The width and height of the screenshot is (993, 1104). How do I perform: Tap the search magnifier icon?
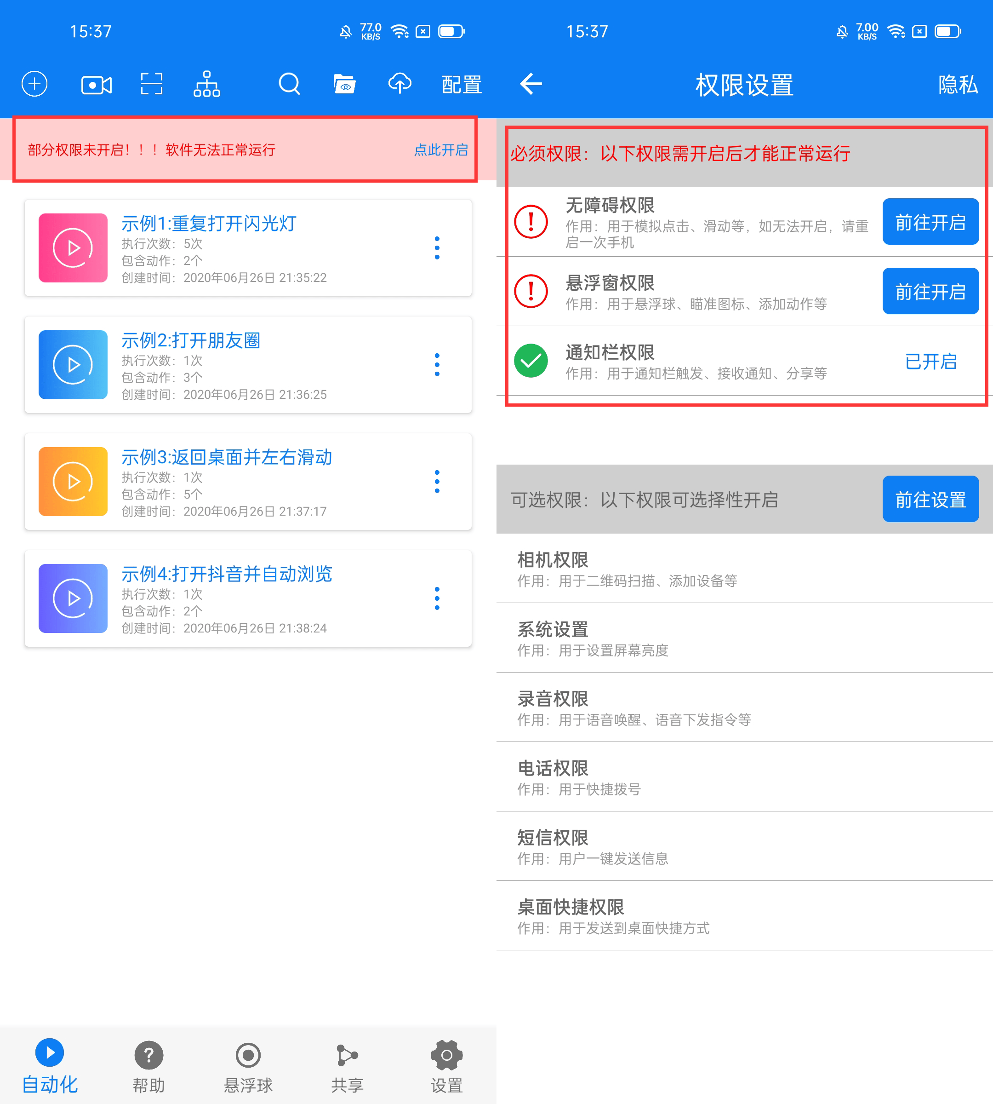coord(289,84)
